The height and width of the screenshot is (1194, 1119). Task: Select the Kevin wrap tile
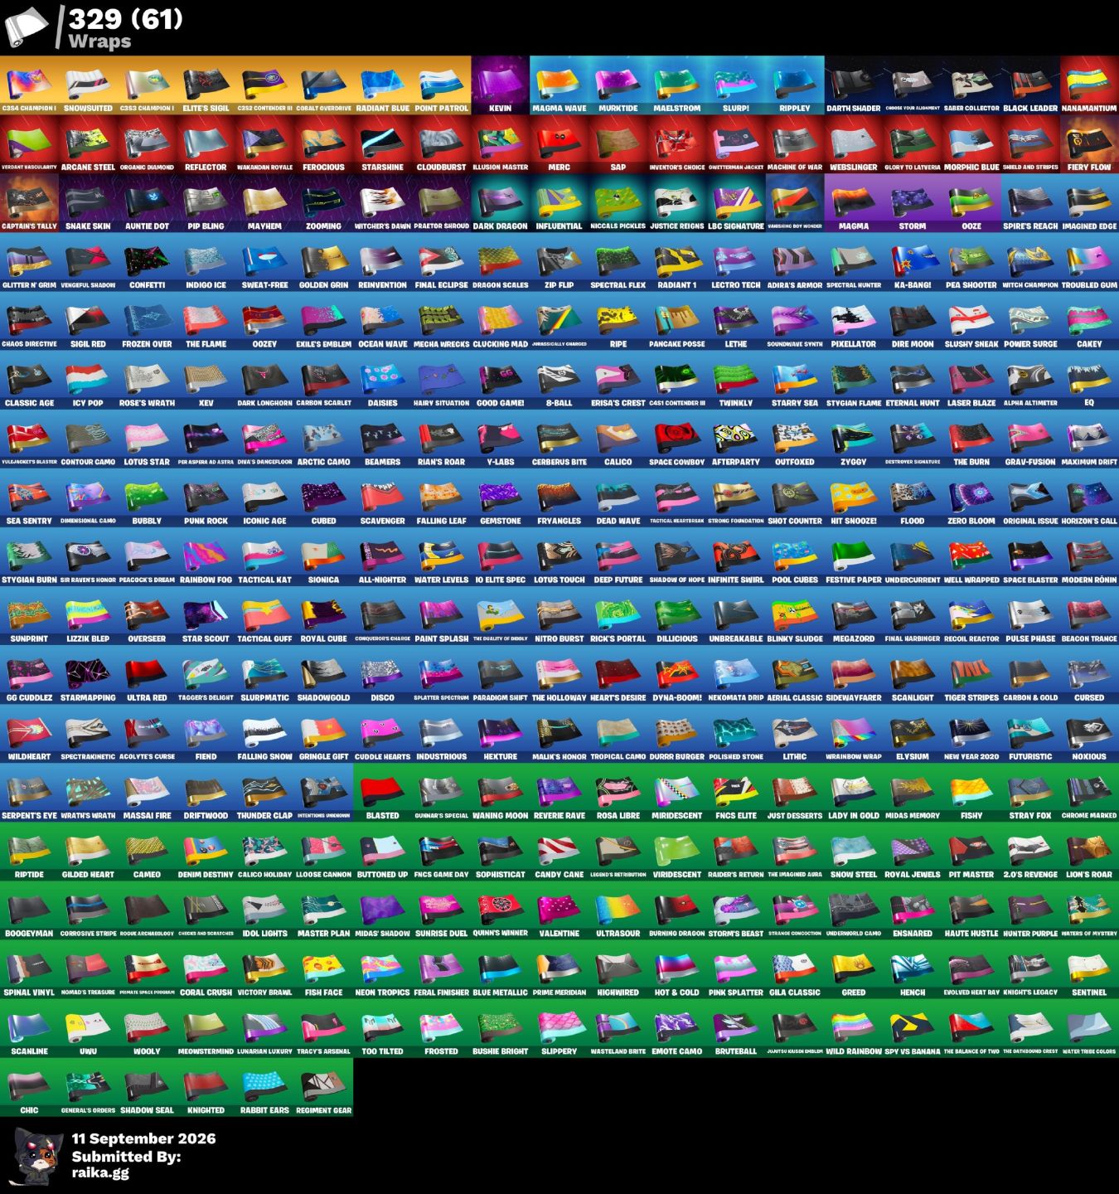tap(500, 85)
